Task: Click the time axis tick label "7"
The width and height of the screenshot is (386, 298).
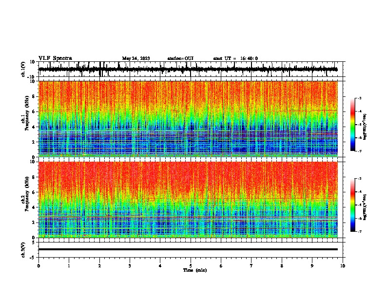Action: pyautogui.click(x=251, y=266)
